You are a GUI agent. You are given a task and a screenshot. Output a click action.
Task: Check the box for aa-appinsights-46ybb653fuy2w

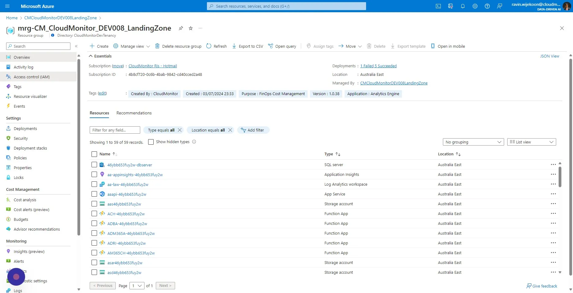tap(94, 174)
